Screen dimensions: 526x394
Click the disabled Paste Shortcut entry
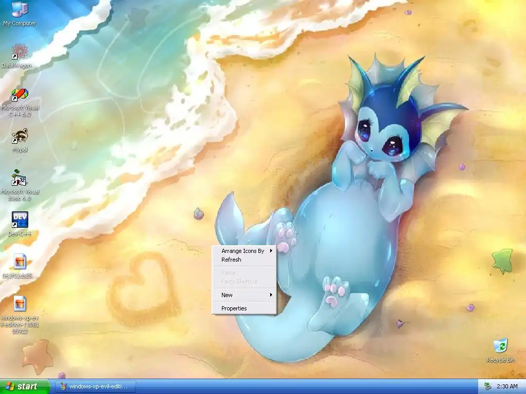(244, 282)
